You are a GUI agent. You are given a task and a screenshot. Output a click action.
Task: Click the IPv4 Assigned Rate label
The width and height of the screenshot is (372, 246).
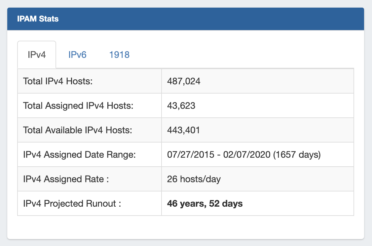coord(66,179)
